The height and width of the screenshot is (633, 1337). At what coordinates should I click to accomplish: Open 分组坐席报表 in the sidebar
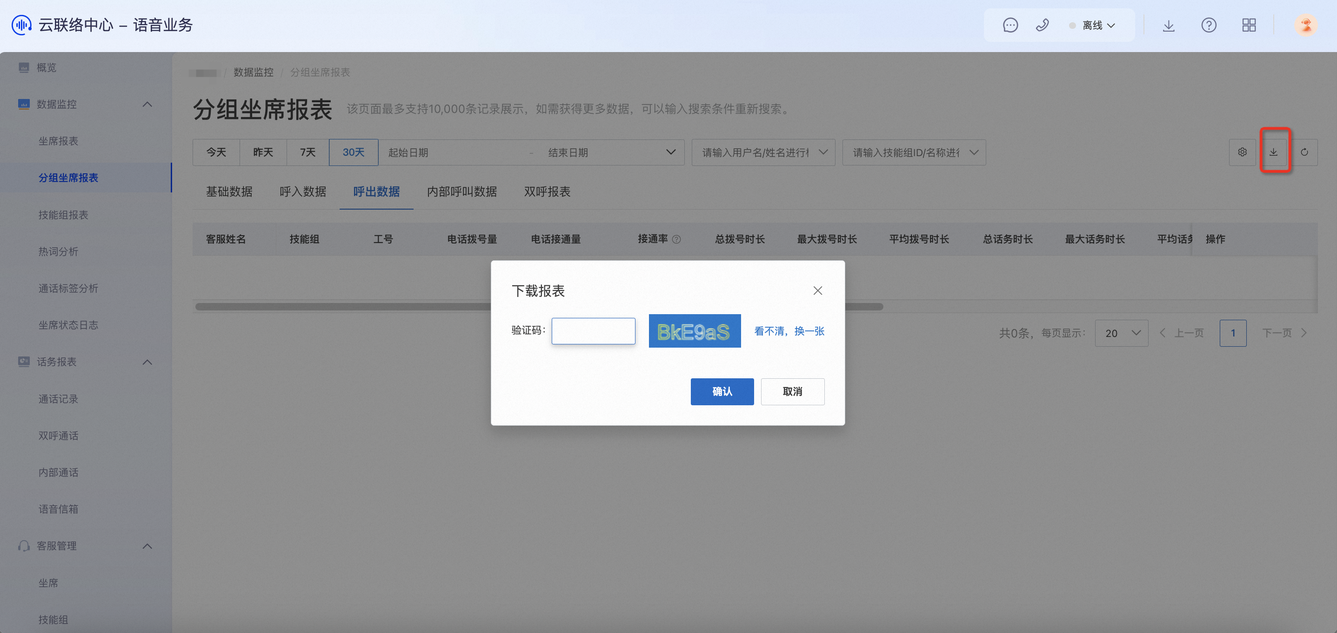68,178
